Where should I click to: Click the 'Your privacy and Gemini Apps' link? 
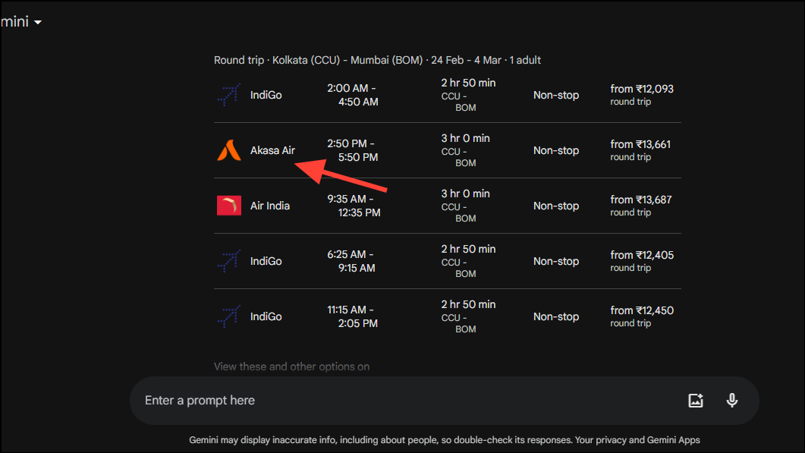[637, 440]
